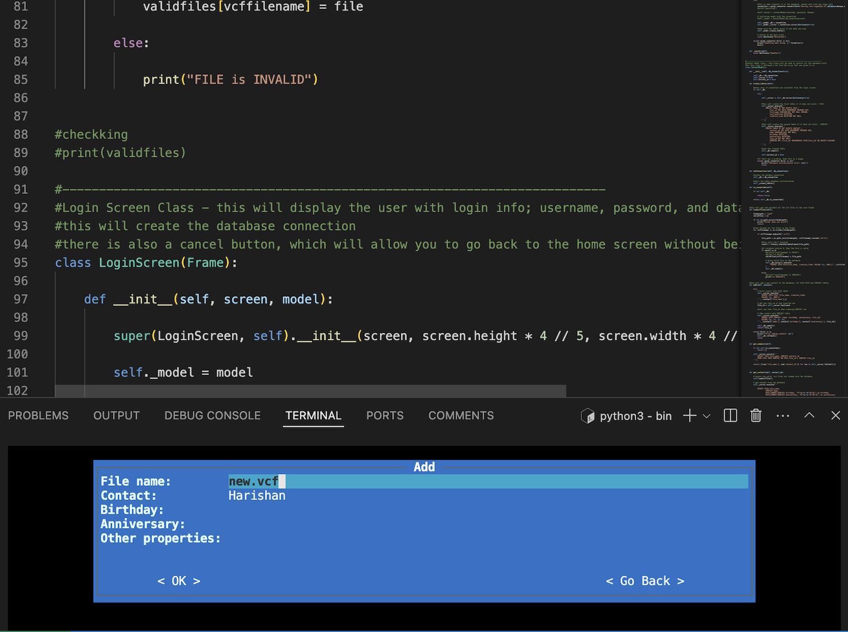Open the terminal more actions ellipsis menu

(783, 416)
